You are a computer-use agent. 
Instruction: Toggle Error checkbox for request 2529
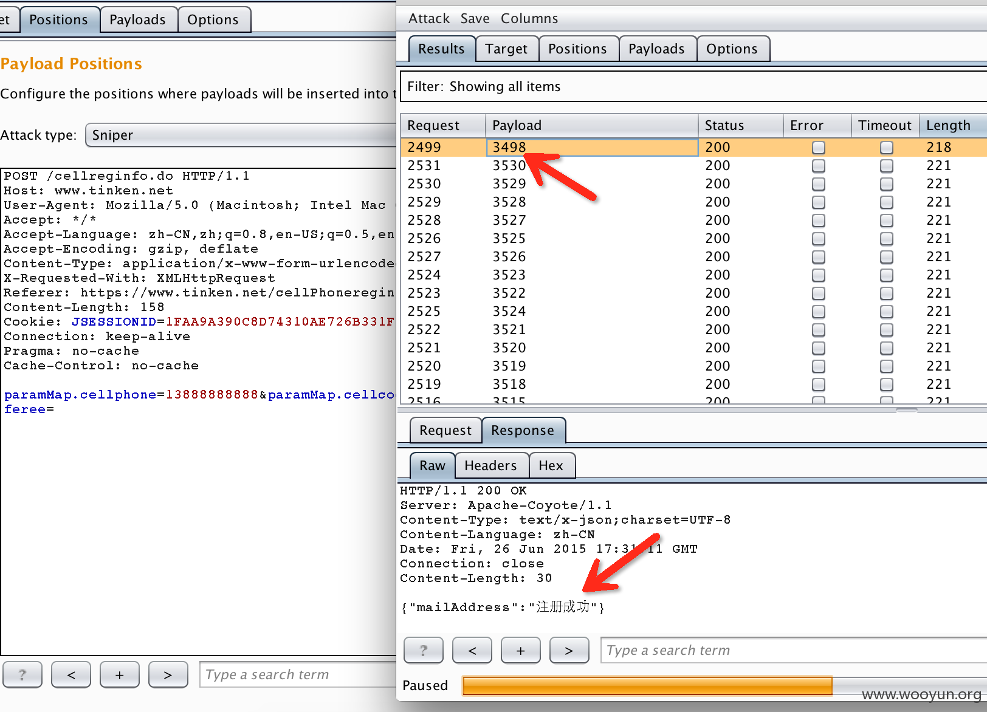click(x=819, y=202)
